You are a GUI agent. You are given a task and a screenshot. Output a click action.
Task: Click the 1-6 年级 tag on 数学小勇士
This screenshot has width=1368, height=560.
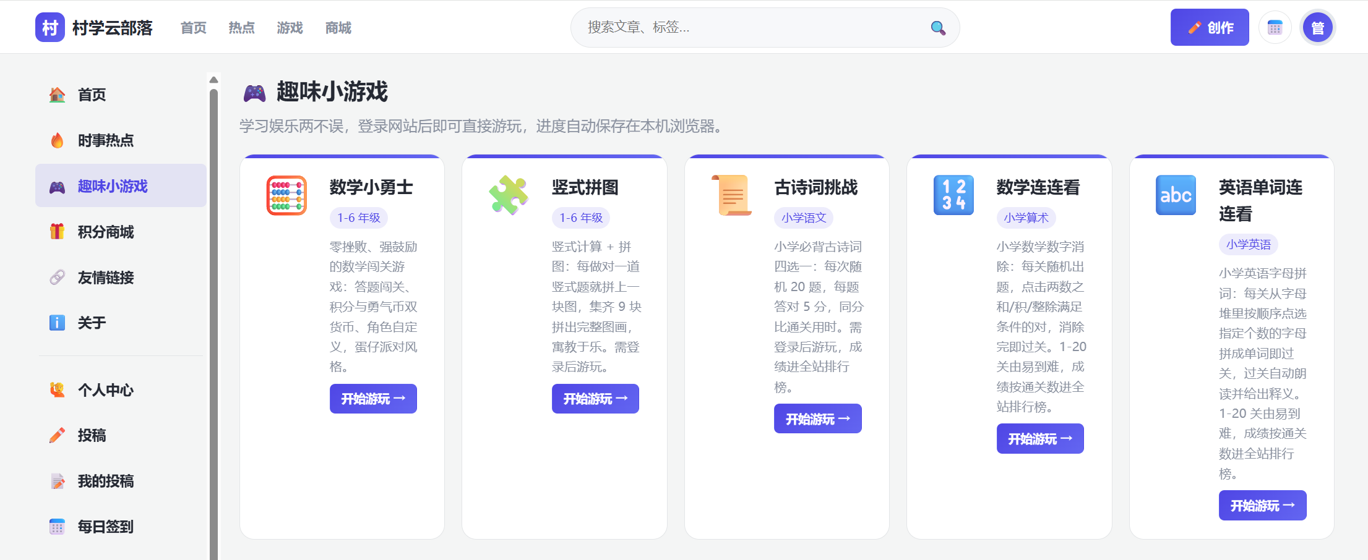(359, 218)
